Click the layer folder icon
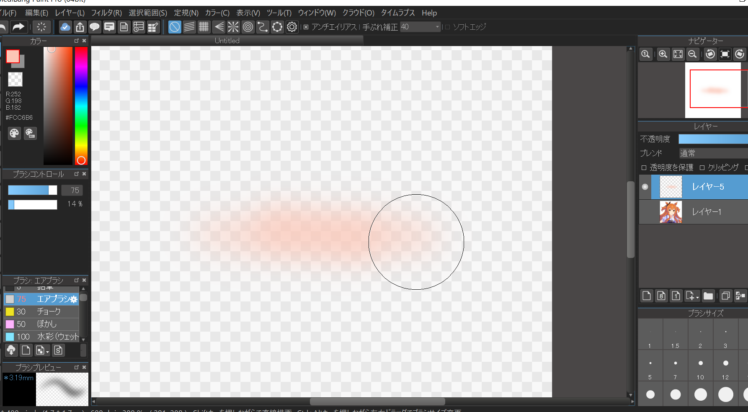748x412 pixels. coord(708,296)
